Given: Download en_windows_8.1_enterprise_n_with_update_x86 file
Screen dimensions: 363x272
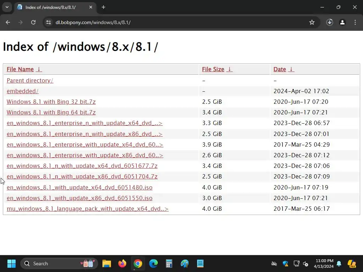Looking at the screenshot, I should tap(84, 134).
